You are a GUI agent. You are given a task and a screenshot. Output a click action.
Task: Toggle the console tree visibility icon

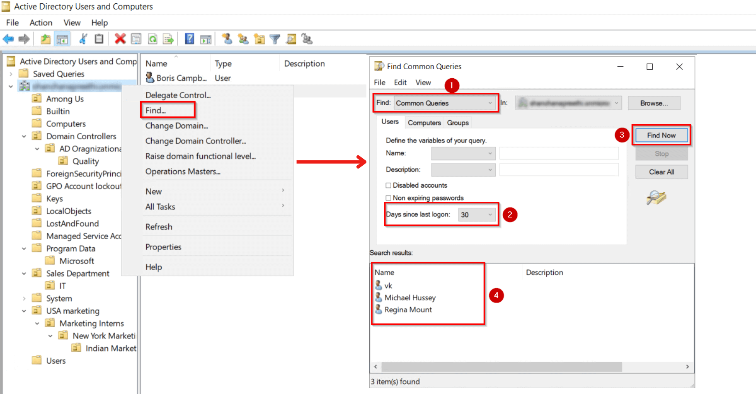click(62, 39)
